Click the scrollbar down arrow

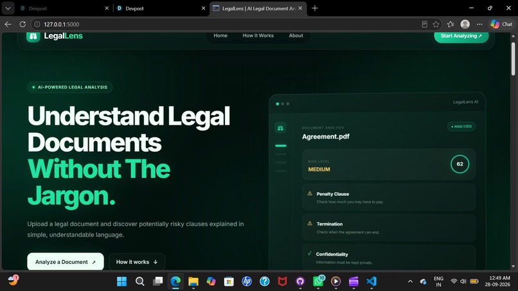coord(513,266)
